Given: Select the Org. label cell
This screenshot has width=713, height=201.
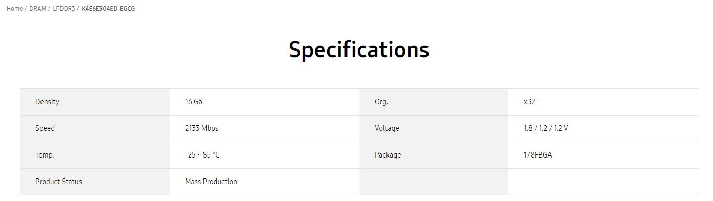Looking at the screenshot, I should coord(434,102).
